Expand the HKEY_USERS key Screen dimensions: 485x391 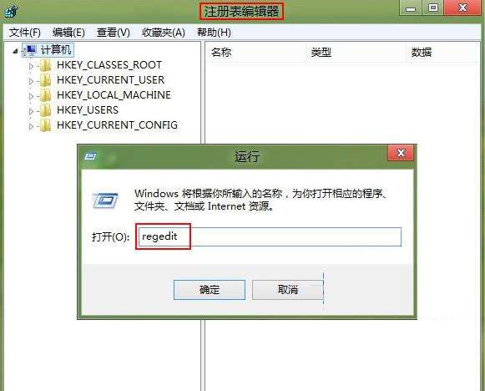coord(31,111)
